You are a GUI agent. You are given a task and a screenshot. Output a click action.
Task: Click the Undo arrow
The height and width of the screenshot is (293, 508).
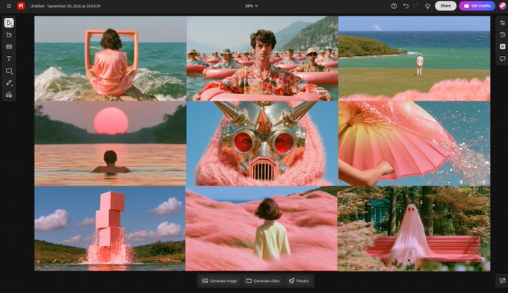[406, 6]
